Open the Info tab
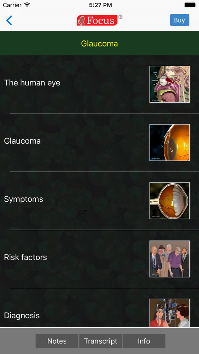Image resolution: width=199 pixels, height=354 pixels. [x=144, y=341]
